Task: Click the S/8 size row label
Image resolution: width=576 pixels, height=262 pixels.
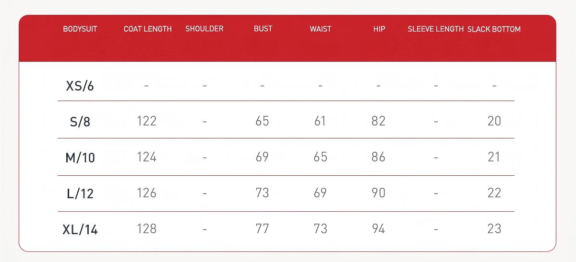Action: point(80,122)
